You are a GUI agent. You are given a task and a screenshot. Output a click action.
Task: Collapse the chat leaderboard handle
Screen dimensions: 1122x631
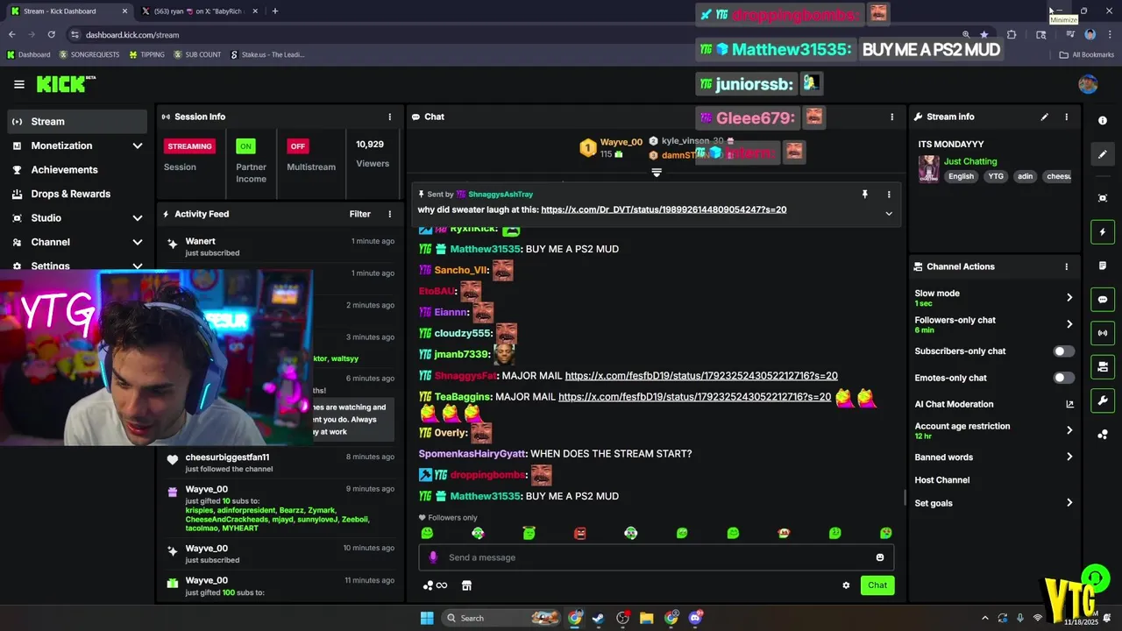[657, 173]
